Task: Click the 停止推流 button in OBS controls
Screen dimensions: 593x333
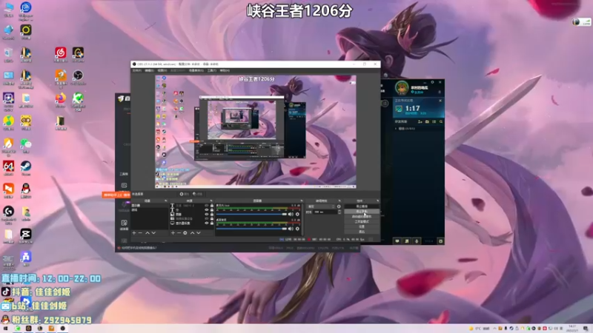Action: pos(362,206)
